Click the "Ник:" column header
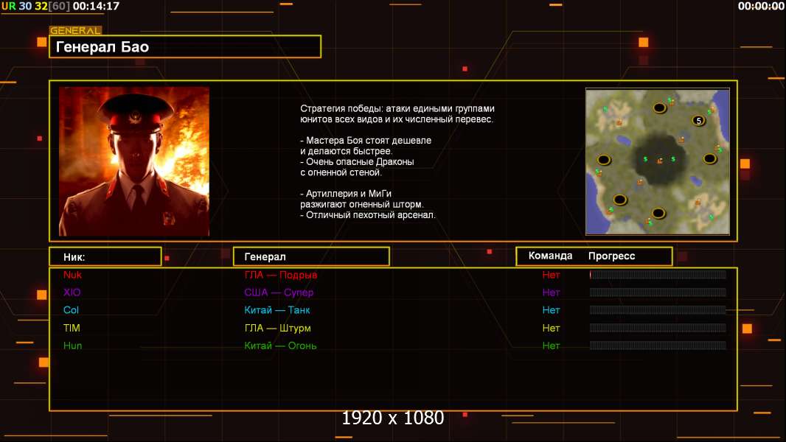This screenshot has width=786, height=442. coord(105,257)
